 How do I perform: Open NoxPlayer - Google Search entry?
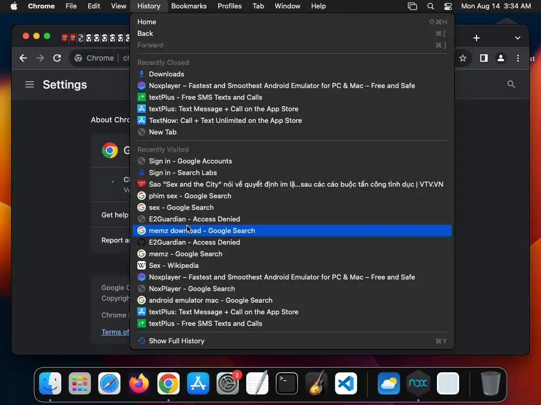pyautogui.click(x=292, y=288)
